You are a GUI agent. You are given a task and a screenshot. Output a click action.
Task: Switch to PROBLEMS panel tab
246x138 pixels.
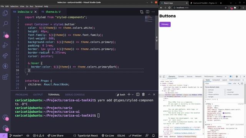[x=22, y=95]
